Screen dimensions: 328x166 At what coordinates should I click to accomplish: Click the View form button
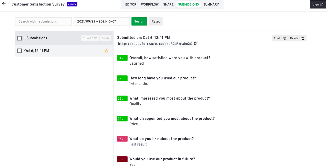(x=318, y=4)
